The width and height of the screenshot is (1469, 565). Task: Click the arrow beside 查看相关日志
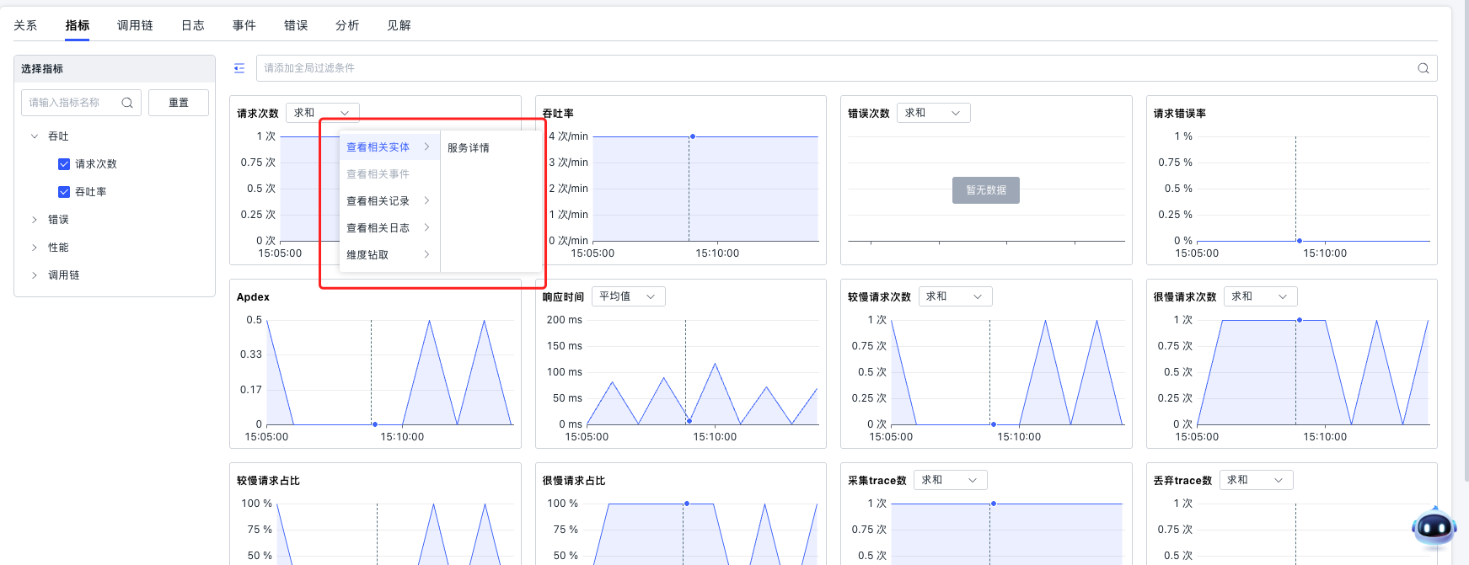tap(427, 228)
